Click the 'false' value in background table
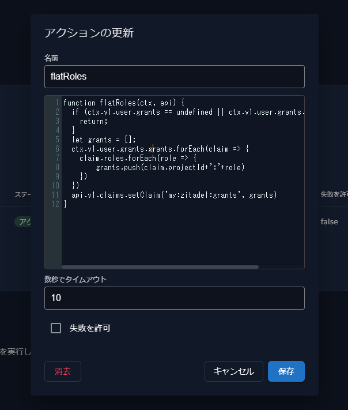 point(329,222)
